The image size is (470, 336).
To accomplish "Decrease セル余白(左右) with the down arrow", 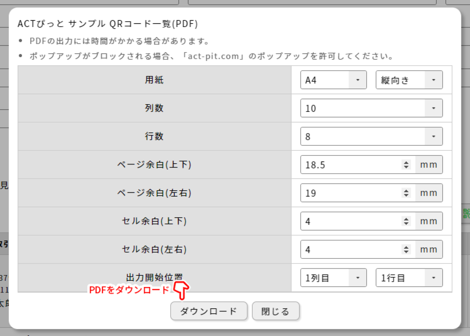I will 406,252.
